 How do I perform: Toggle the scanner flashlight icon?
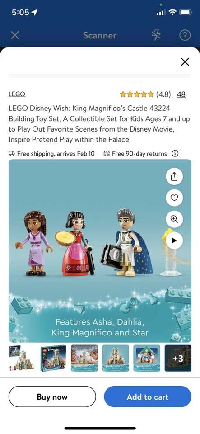pos(156,35)
